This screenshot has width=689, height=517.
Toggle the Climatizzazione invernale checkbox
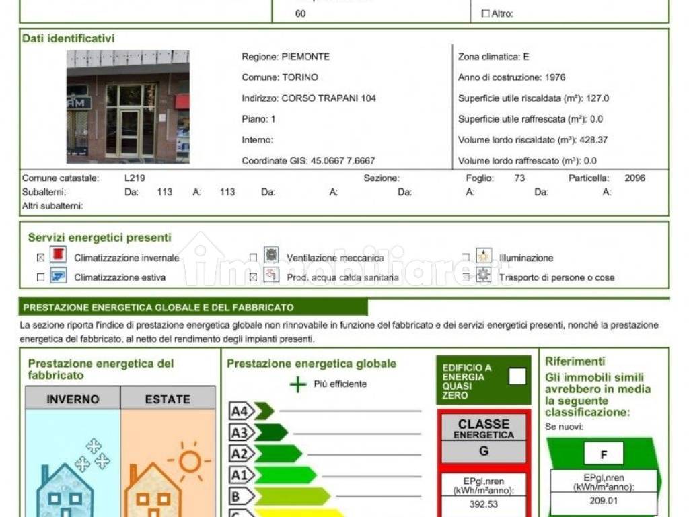(x=41, y=258)
